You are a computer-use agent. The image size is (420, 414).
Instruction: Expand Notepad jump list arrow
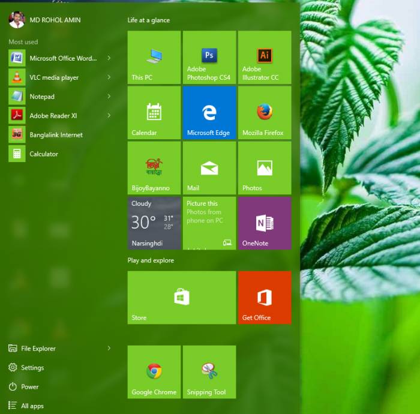tap(109, 96)
